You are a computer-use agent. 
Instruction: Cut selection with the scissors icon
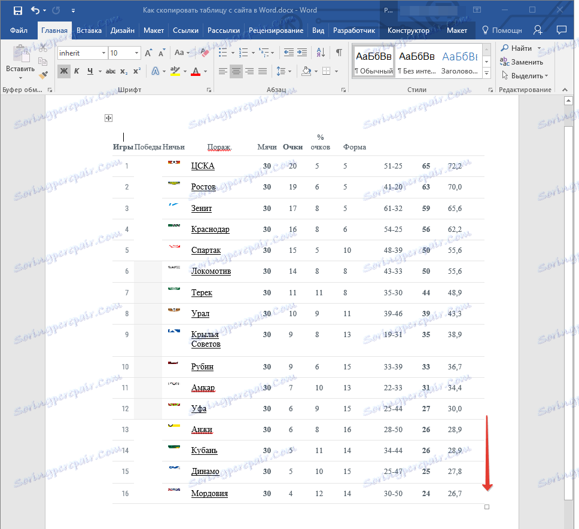43,48
